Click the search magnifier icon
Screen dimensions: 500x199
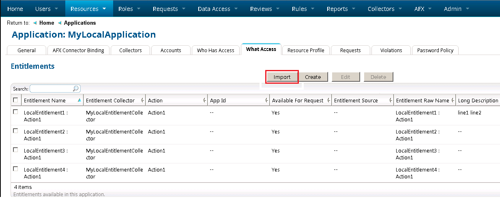click(75, 89)
